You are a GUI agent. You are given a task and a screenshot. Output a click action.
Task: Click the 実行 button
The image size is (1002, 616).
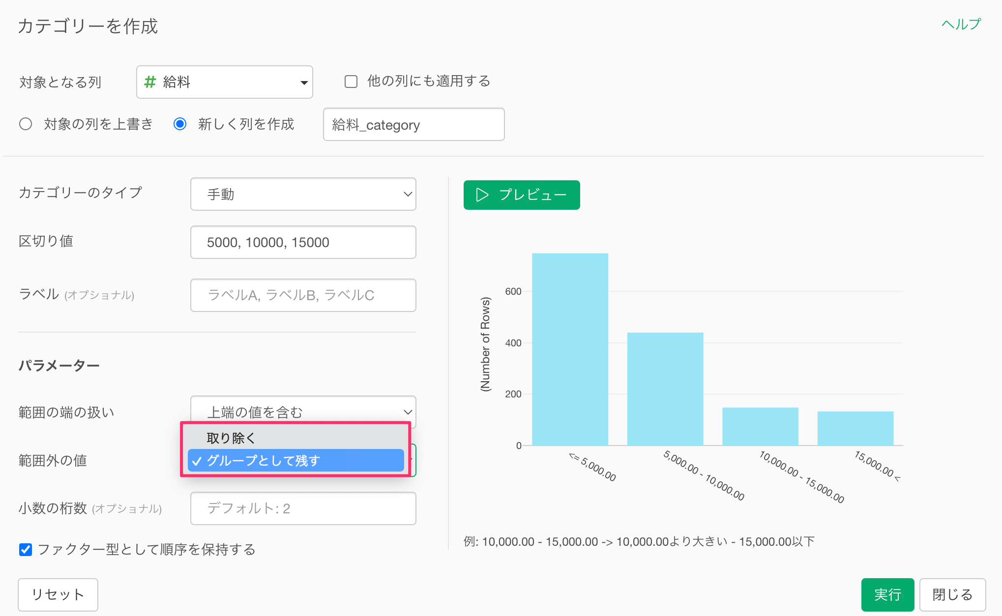click(887, 594)
